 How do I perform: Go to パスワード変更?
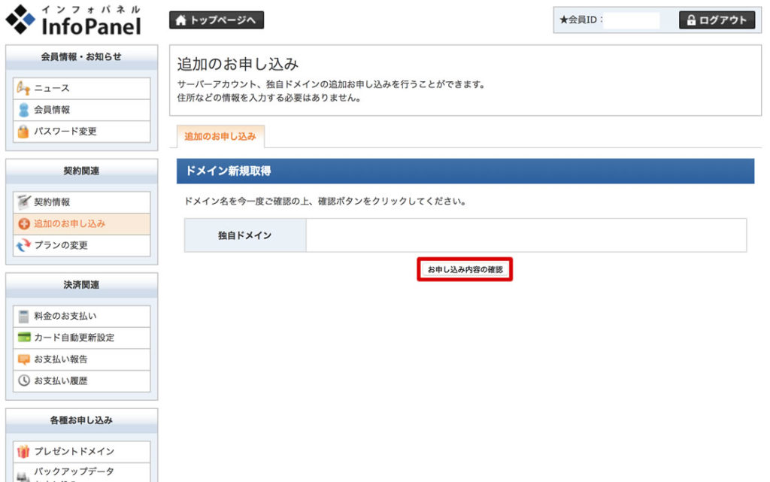pos(81,132)
